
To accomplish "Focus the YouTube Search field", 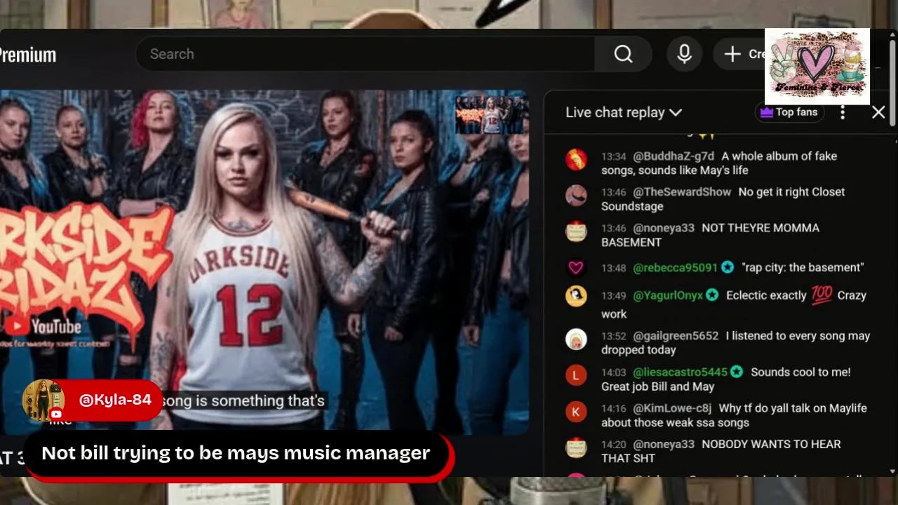I will pos(365,54).
